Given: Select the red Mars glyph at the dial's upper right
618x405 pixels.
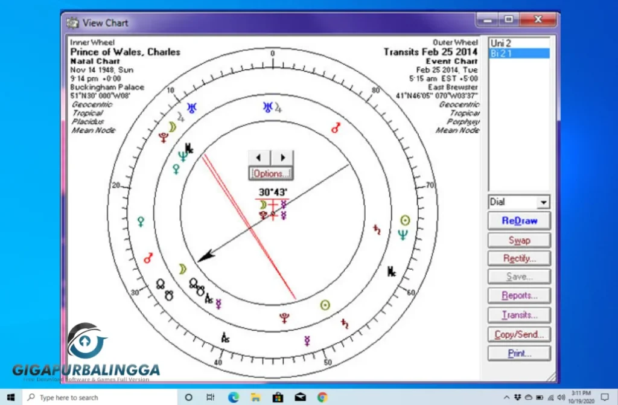Looking at the screenshot, I should pos(336,127).
